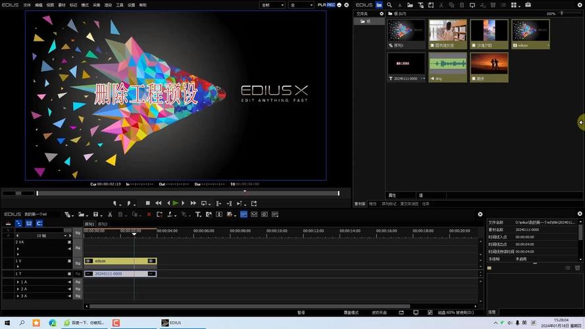Toggle PLR player mode button
Viewport: 585px width, 329px height.
(322, 5)
